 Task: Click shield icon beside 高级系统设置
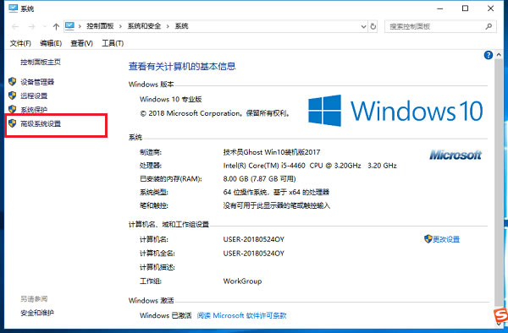point(13,123)
